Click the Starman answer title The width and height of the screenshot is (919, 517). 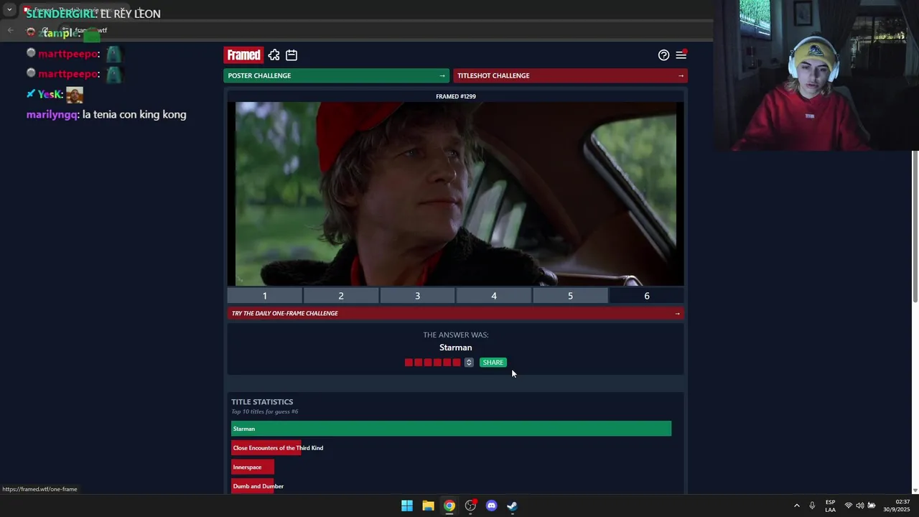click(455, 348)
